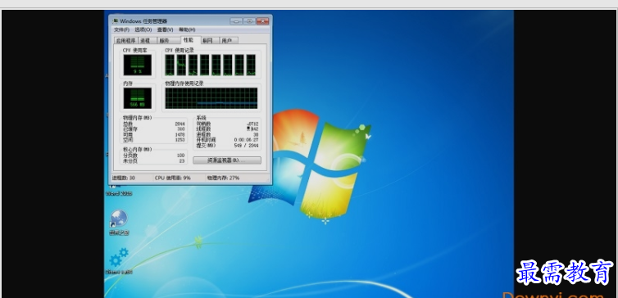Click the 开机时间 value 0:00:06:27
This screenshot has height=298, width=618.
coord(247,140)
